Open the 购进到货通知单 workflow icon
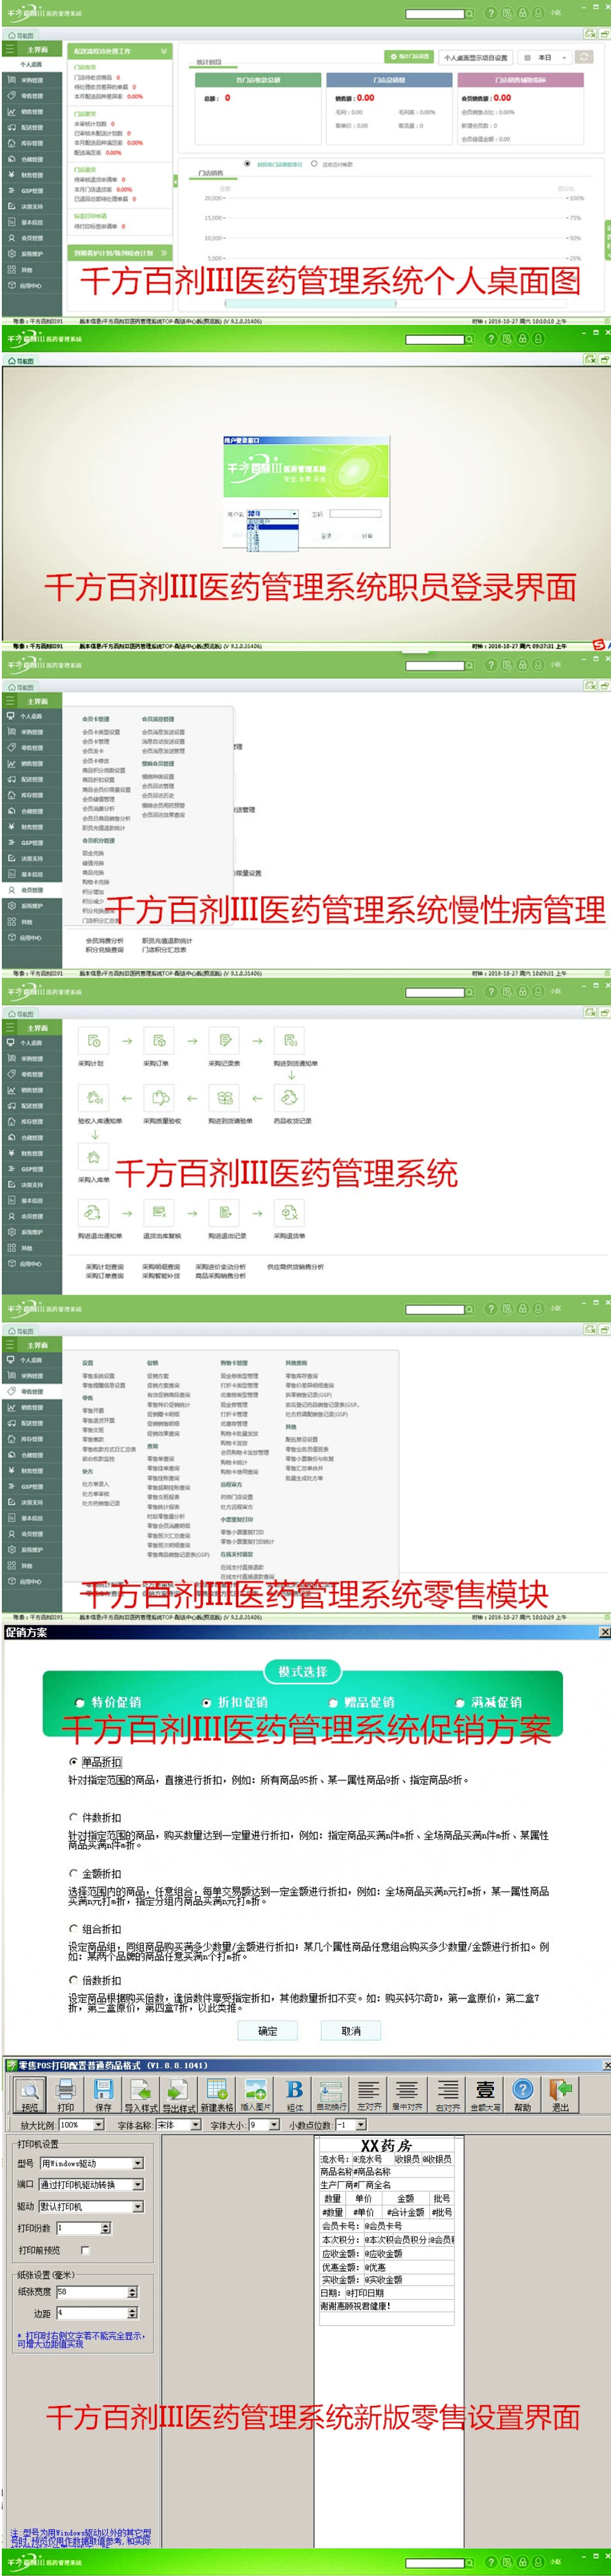This screenshot has width=611, height=2576. 289,1041
